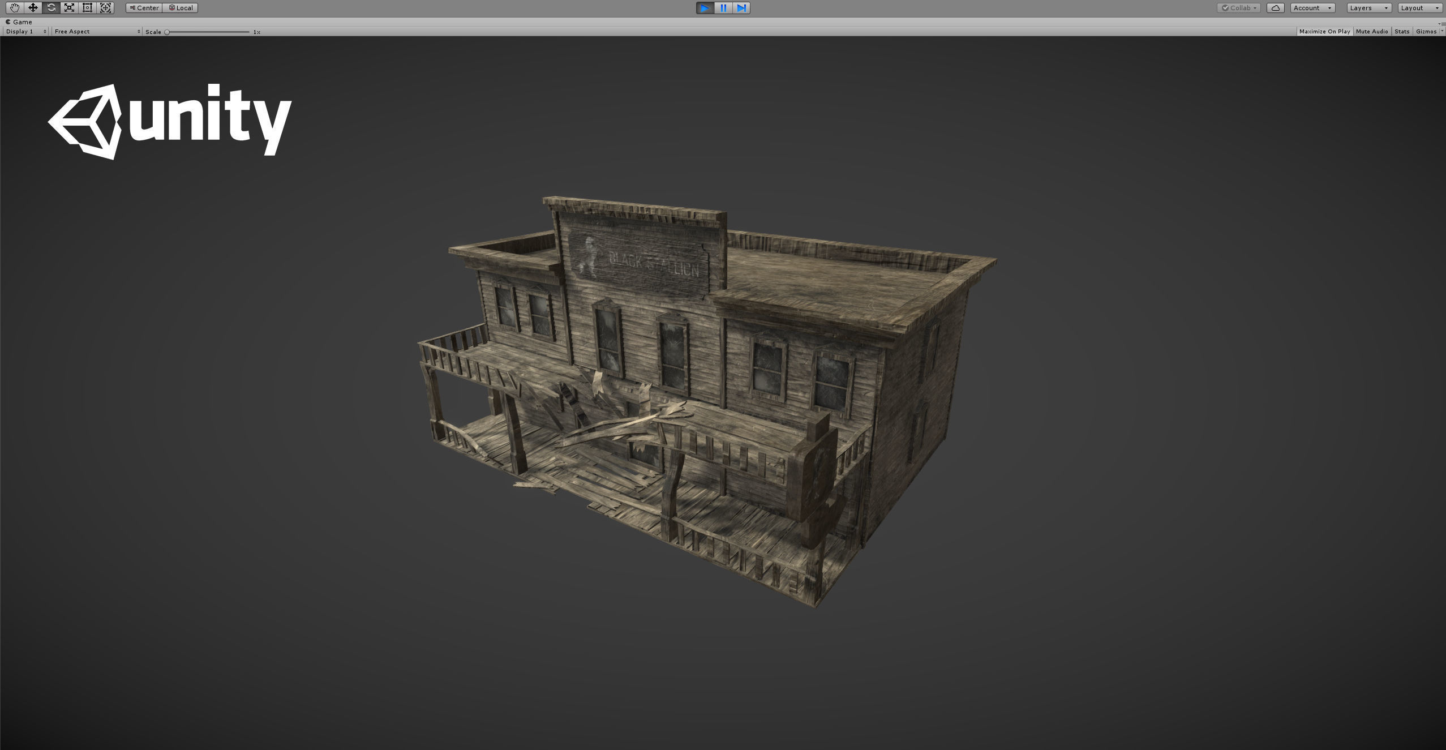This screenshot has height=750, width=1446.
Task: Open Unity cloud services via cloud icon
Action: point(1275,8)
